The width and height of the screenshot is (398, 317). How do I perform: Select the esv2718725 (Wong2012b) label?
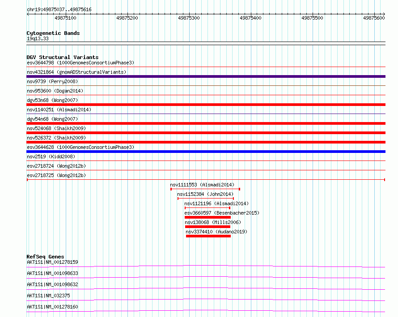[x=56, y=175]
